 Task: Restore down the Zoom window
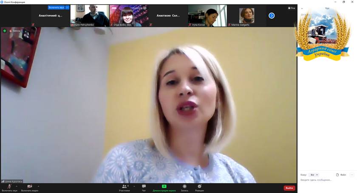tap(344, 2)
